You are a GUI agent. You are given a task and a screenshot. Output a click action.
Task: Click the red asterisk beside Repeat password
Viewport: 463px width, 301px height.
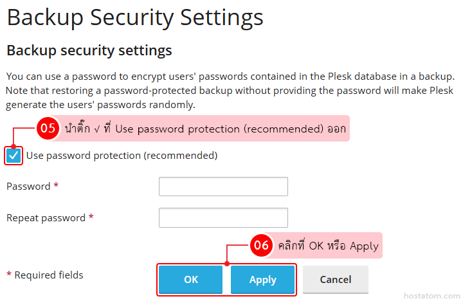pyautogui.click(x=91, y=217)
